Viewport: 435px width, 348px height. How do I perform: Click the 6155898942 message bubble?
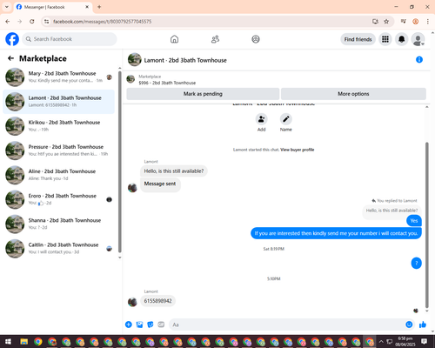pyautogui.click(x=157, y=301)
